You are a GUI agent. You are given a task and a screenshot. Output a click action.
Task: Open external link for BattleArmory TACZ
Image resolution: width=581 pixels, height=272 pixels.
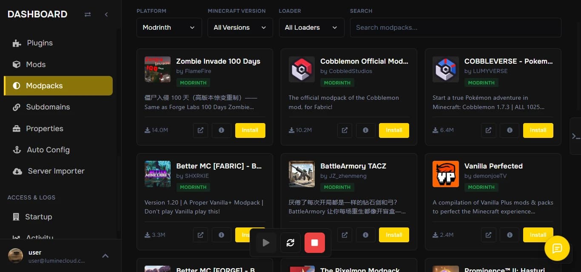point(345,235)
